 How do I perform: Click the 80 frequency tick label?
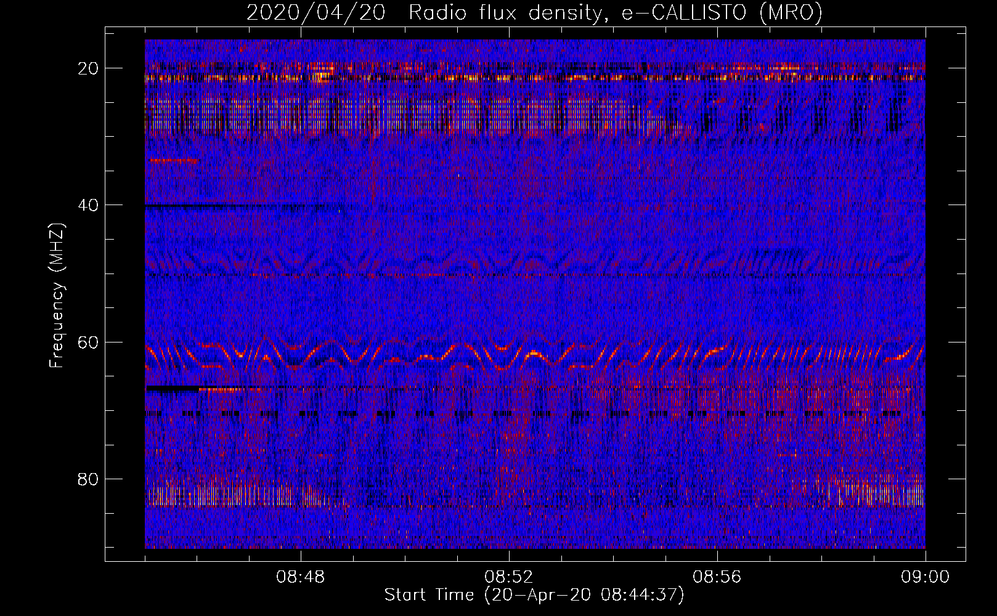tap(89, 479)
